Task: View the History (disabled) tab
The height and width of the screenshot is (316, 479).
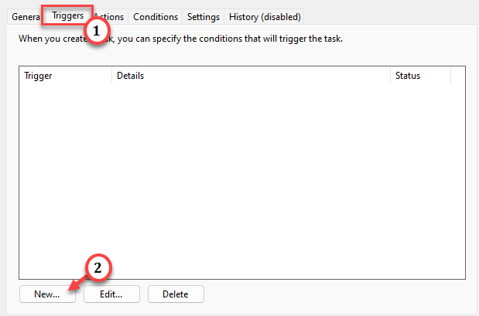Action: pyautogui.click(x=265, y=17)
